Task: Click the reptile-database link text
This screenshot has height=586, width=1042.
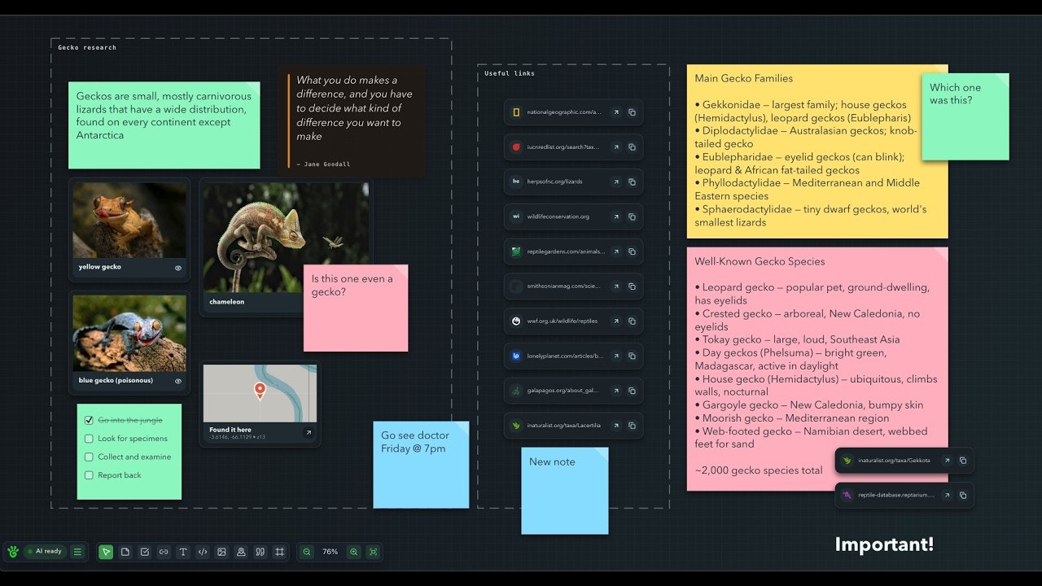Action: tap(895, 495)
